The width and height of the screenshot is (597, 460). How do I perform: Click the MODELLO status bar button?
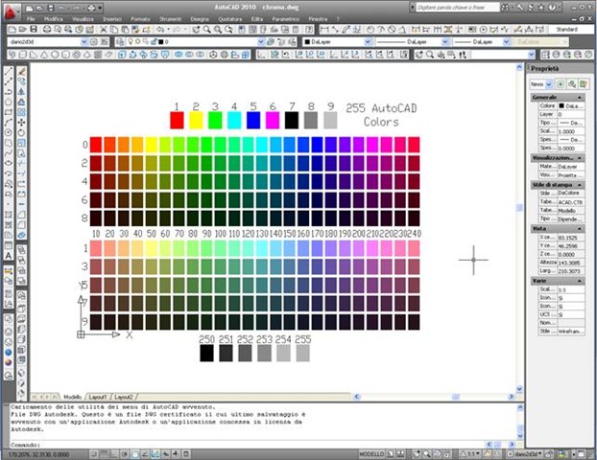pyautogui.click(x=372, y=454)
